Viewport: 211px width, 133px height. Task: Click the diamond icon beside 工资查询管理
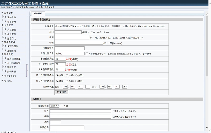[x=2, y=76]
